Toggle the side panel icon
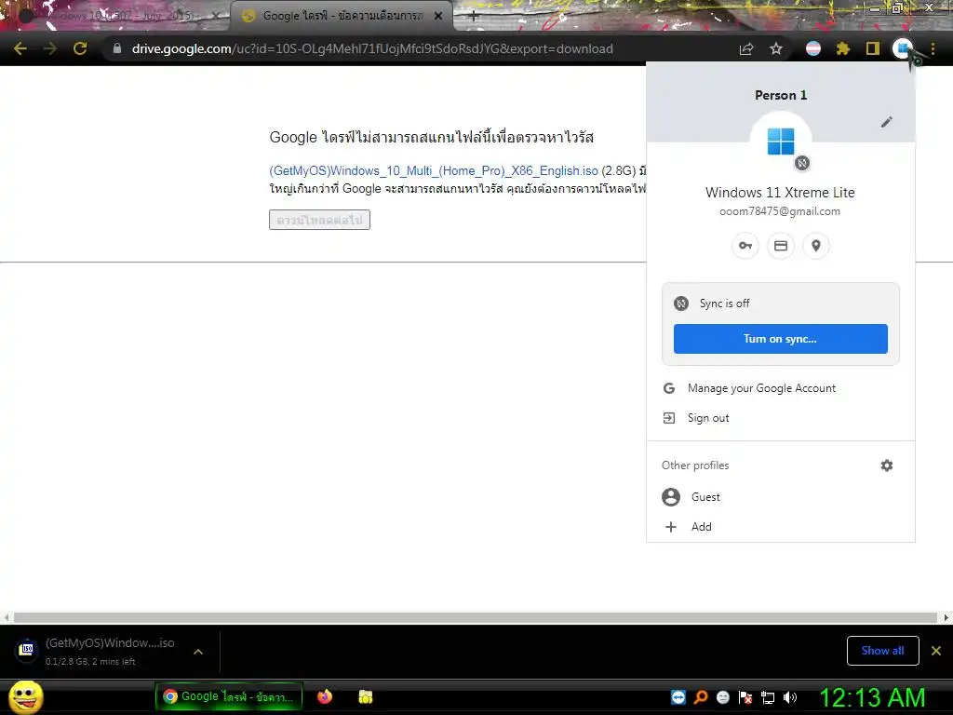Screen dimensions: 953x715 point(873,48)
